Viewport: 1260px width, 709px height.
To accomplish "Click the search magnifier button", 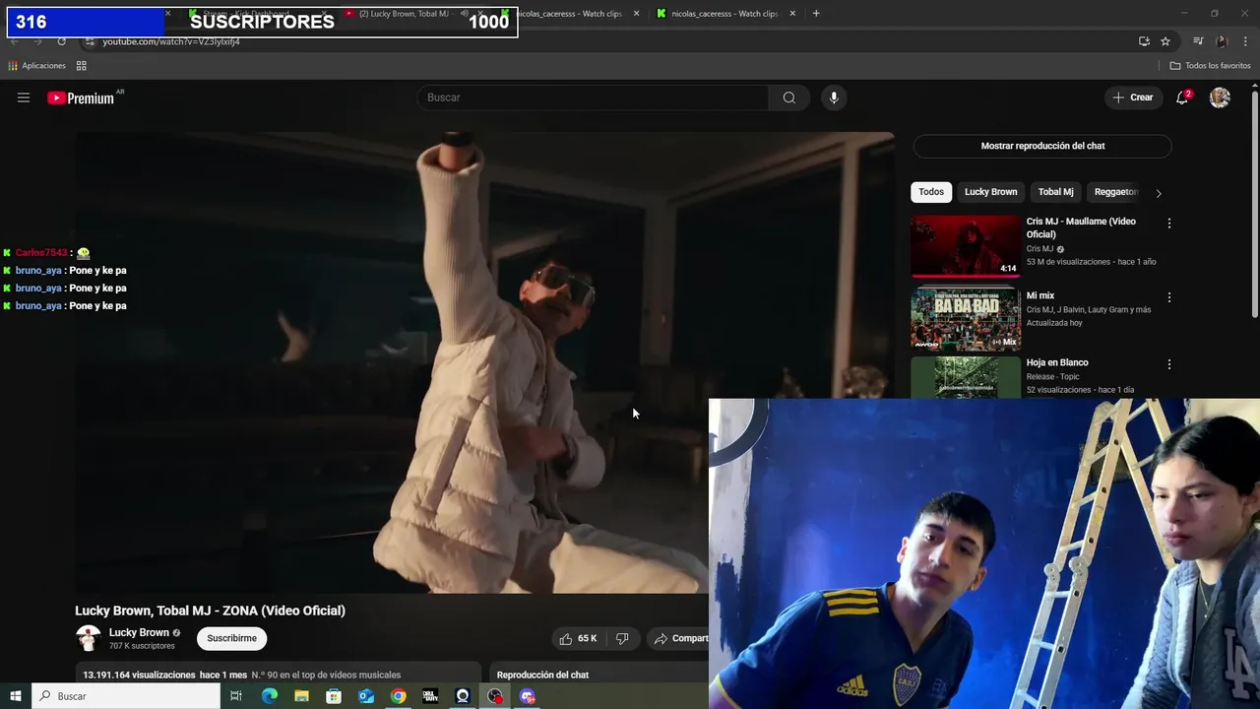I will click(789, 97).
